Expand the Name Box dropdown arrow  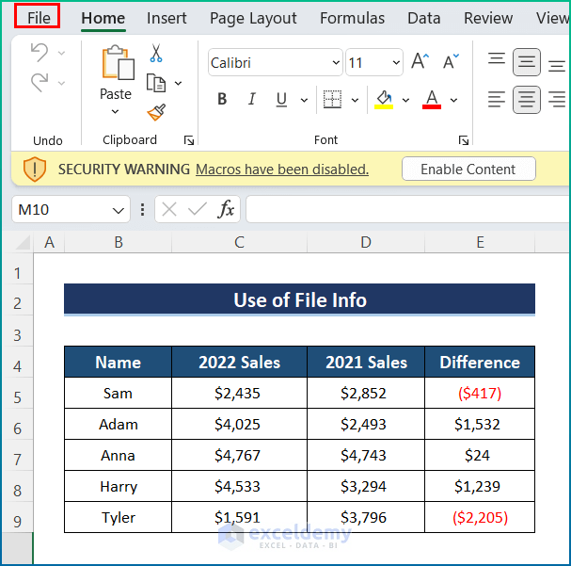[x=118, y=210]
